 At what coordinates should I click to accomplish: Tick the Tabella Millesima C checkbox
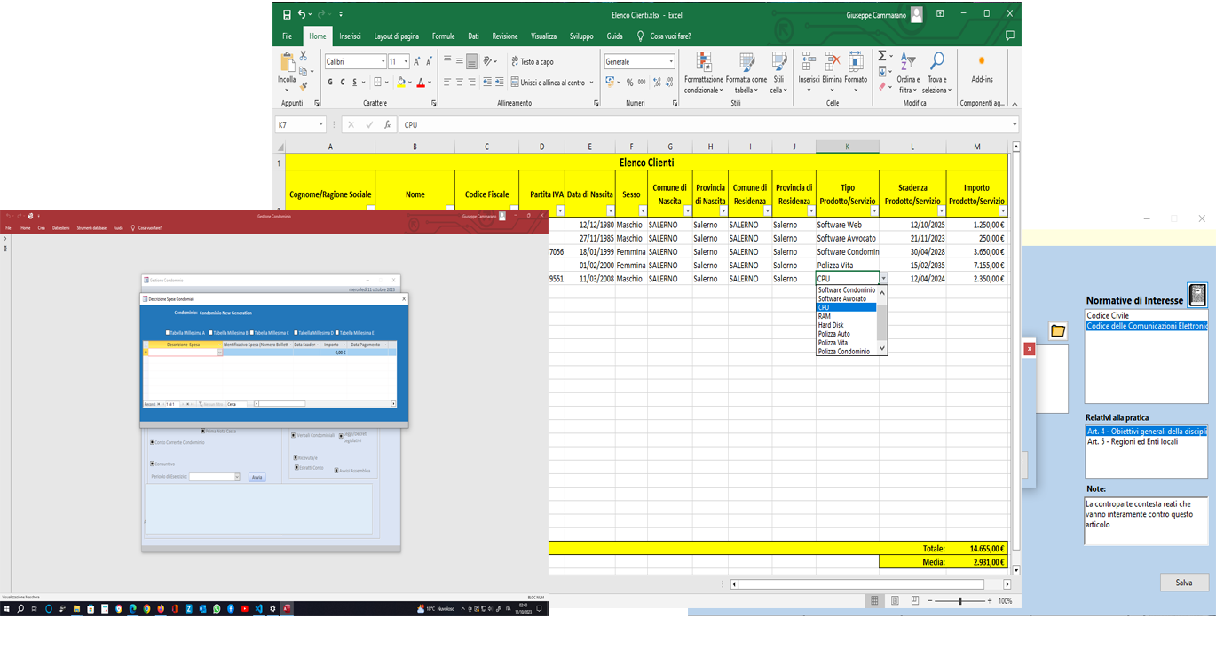click(x=252, y=332)
